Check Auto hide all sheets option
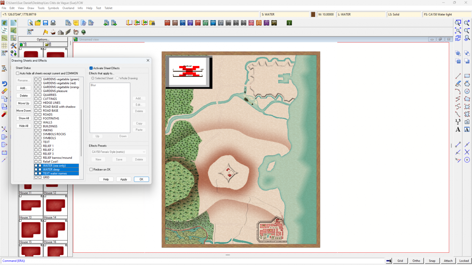The image size is (472, 265). tap(18, 73)
